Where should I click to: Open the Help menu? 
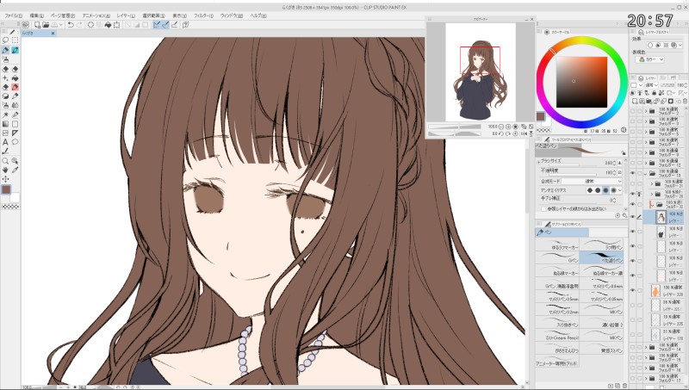258,15
